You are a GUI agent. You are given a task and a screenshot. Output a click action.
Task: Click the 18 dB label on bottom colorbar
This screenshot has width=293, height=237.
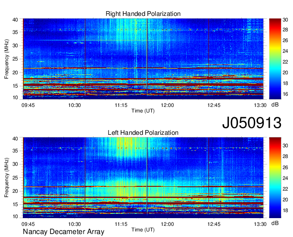point(285,210)
